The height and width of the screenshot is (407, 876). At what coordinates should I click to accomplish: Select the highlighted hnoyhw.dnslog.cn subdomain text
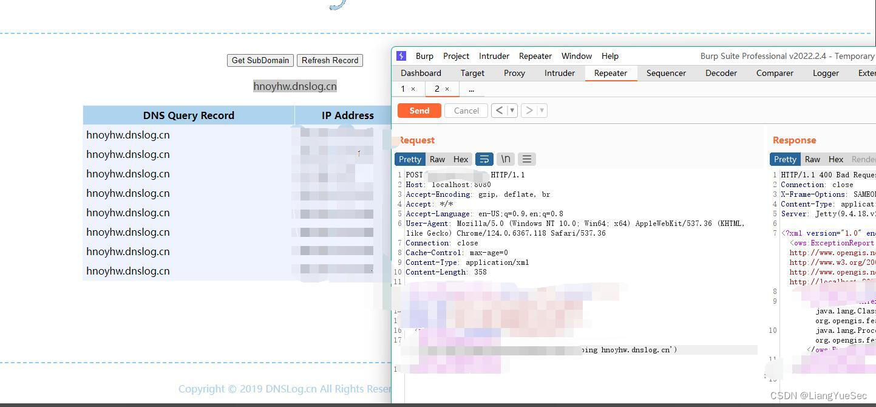click(295, 86)
